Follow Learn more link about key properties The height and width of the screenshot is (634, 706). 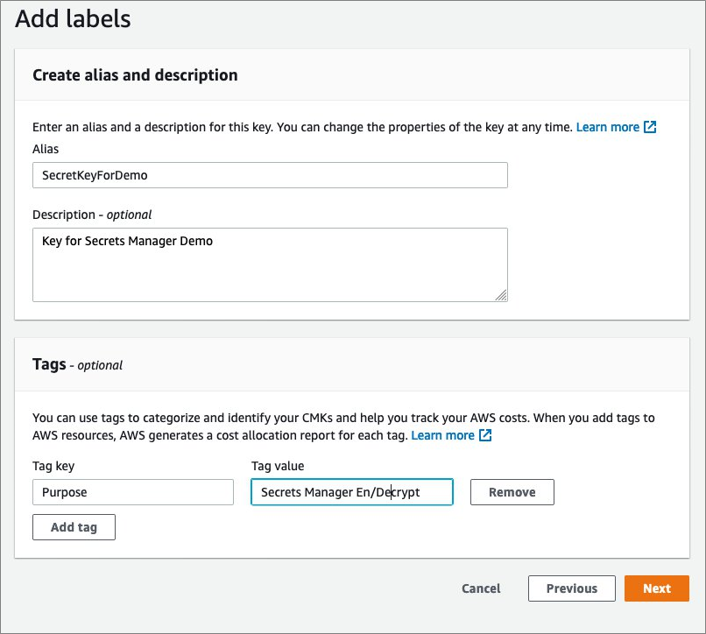pyautogui.click(x=608, y=127)
